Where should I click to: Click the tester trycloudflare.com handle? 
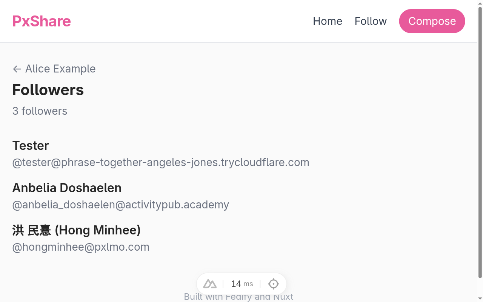161,162
